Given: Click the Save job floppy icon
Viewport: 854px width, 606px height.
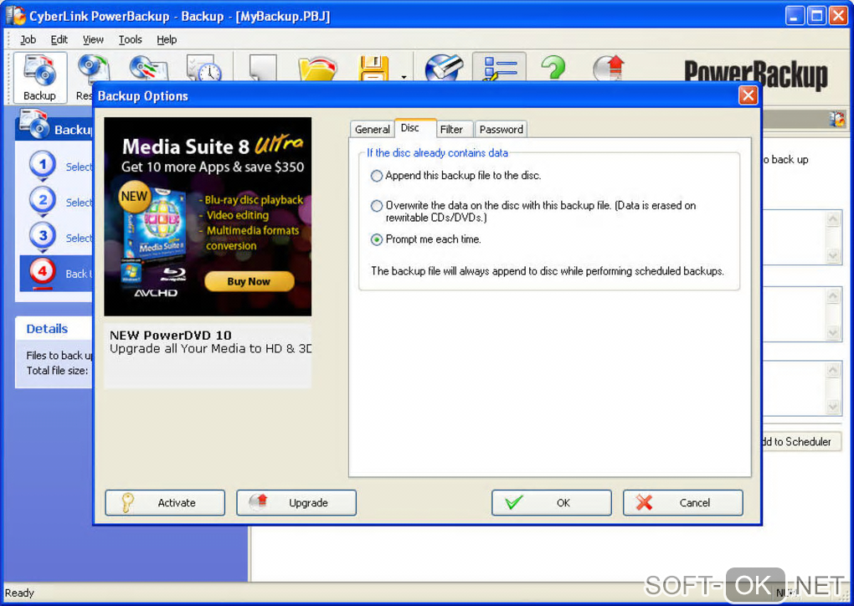Looking at the screenshot, I should (374, 69).
